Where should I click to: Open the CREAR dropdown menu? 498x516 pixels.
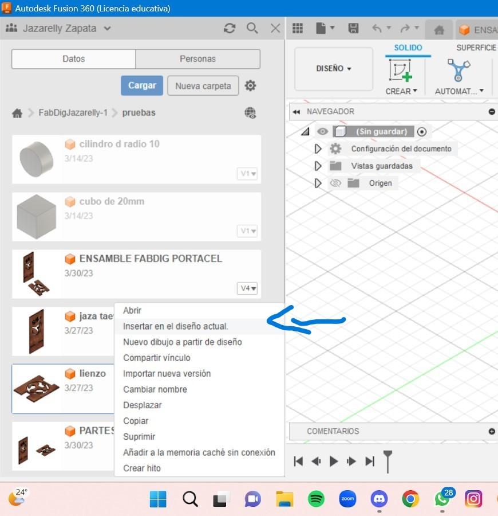[x=401, y=91]
